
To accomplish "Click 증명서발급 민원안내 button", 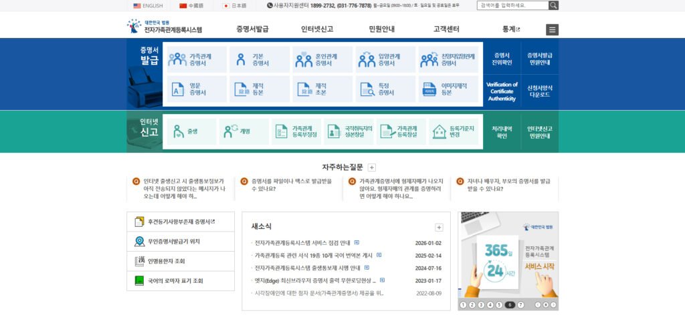I will point(540,59).
